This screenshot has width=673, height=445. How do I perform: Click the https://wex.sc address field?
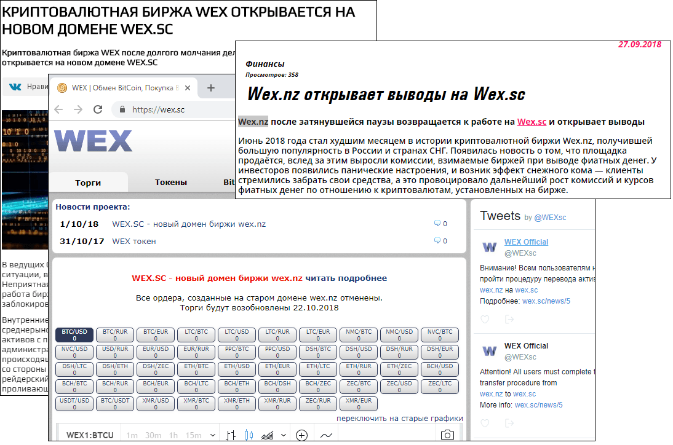pyautogui.click(x=173, y=109)
